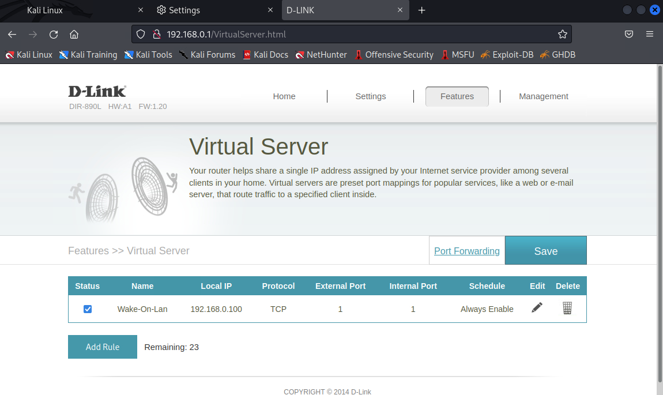Open the Kali Docs bookmark
The width and height of the screenshot is (663, 395).
(266, 55)
